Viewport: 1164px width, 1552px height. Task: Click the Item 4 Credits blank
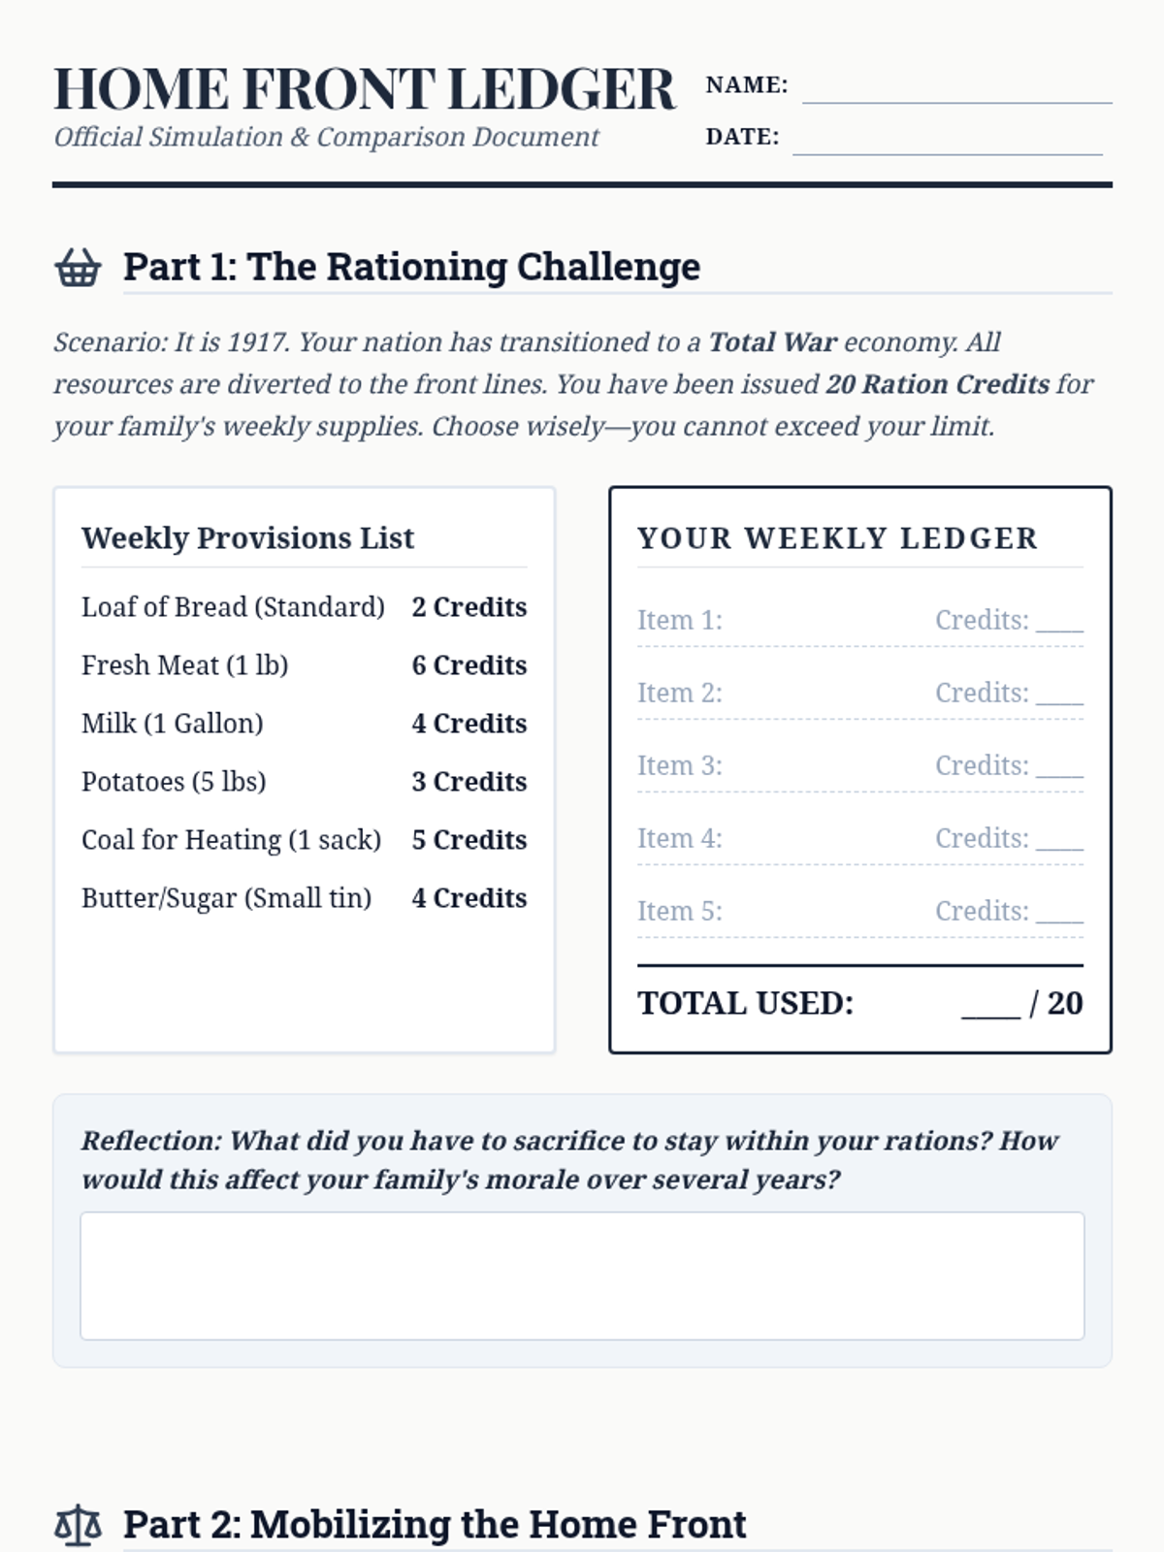1059,840
